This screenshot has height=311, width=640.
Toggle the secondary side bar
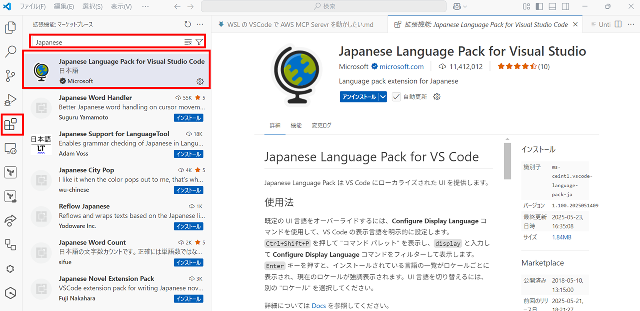coord(565,7)
